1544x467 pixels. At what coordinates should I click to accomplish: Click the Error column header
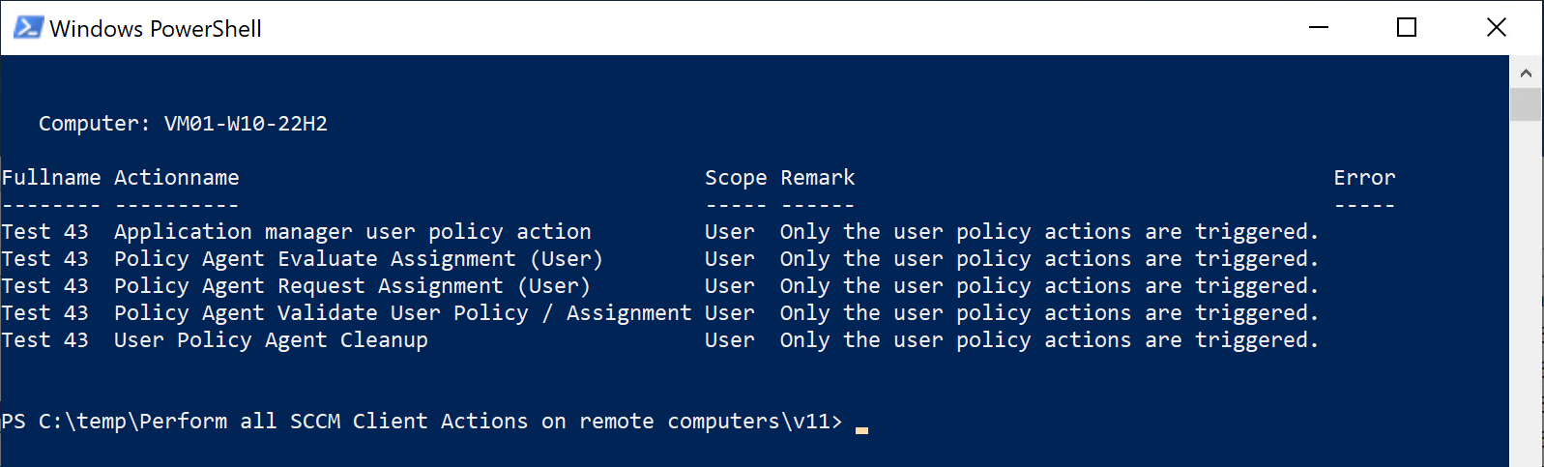point(1364,178)
